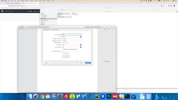Open the Help menu
Image resolution: width=178 pixels, height=100 pixels.
pos(53,1)
